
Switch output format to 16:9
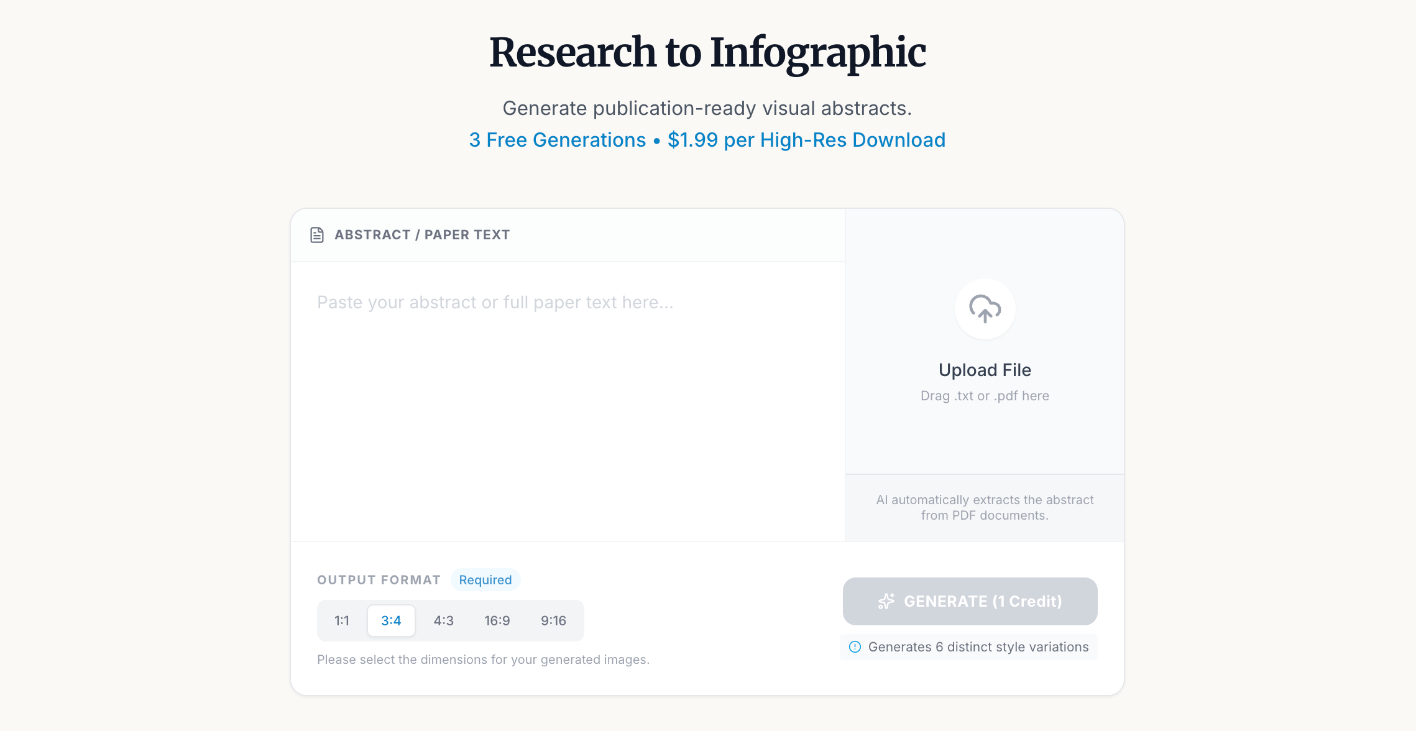[497, 620]
